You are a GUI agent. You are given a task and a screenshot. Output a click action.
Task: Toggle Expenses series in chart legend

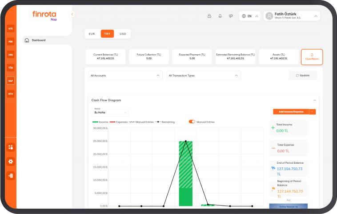pos(119,121)
